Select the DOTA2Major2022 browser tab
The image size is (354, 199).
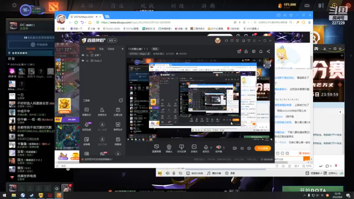click(85, 17)
